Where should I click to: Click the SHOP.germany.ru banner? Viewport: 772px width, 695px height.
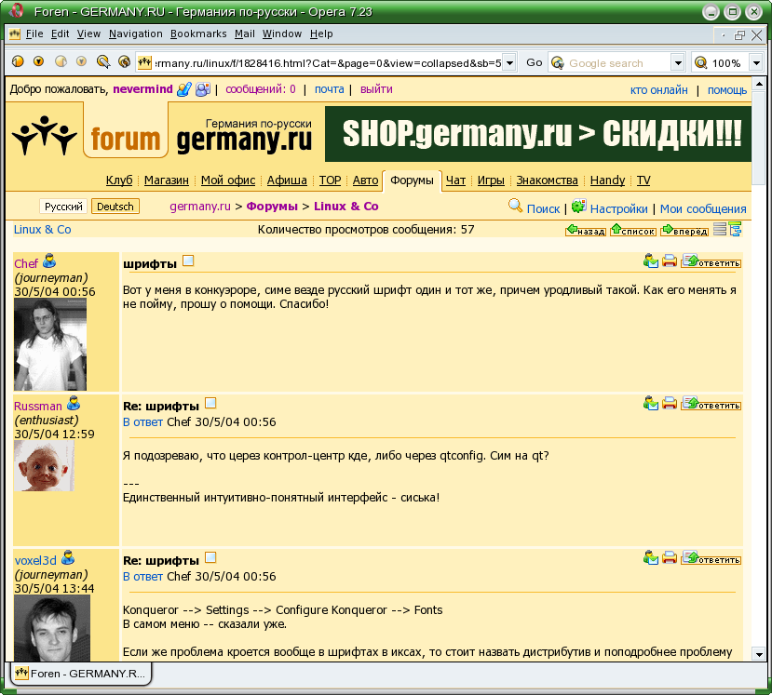click(x=538, y=134)
